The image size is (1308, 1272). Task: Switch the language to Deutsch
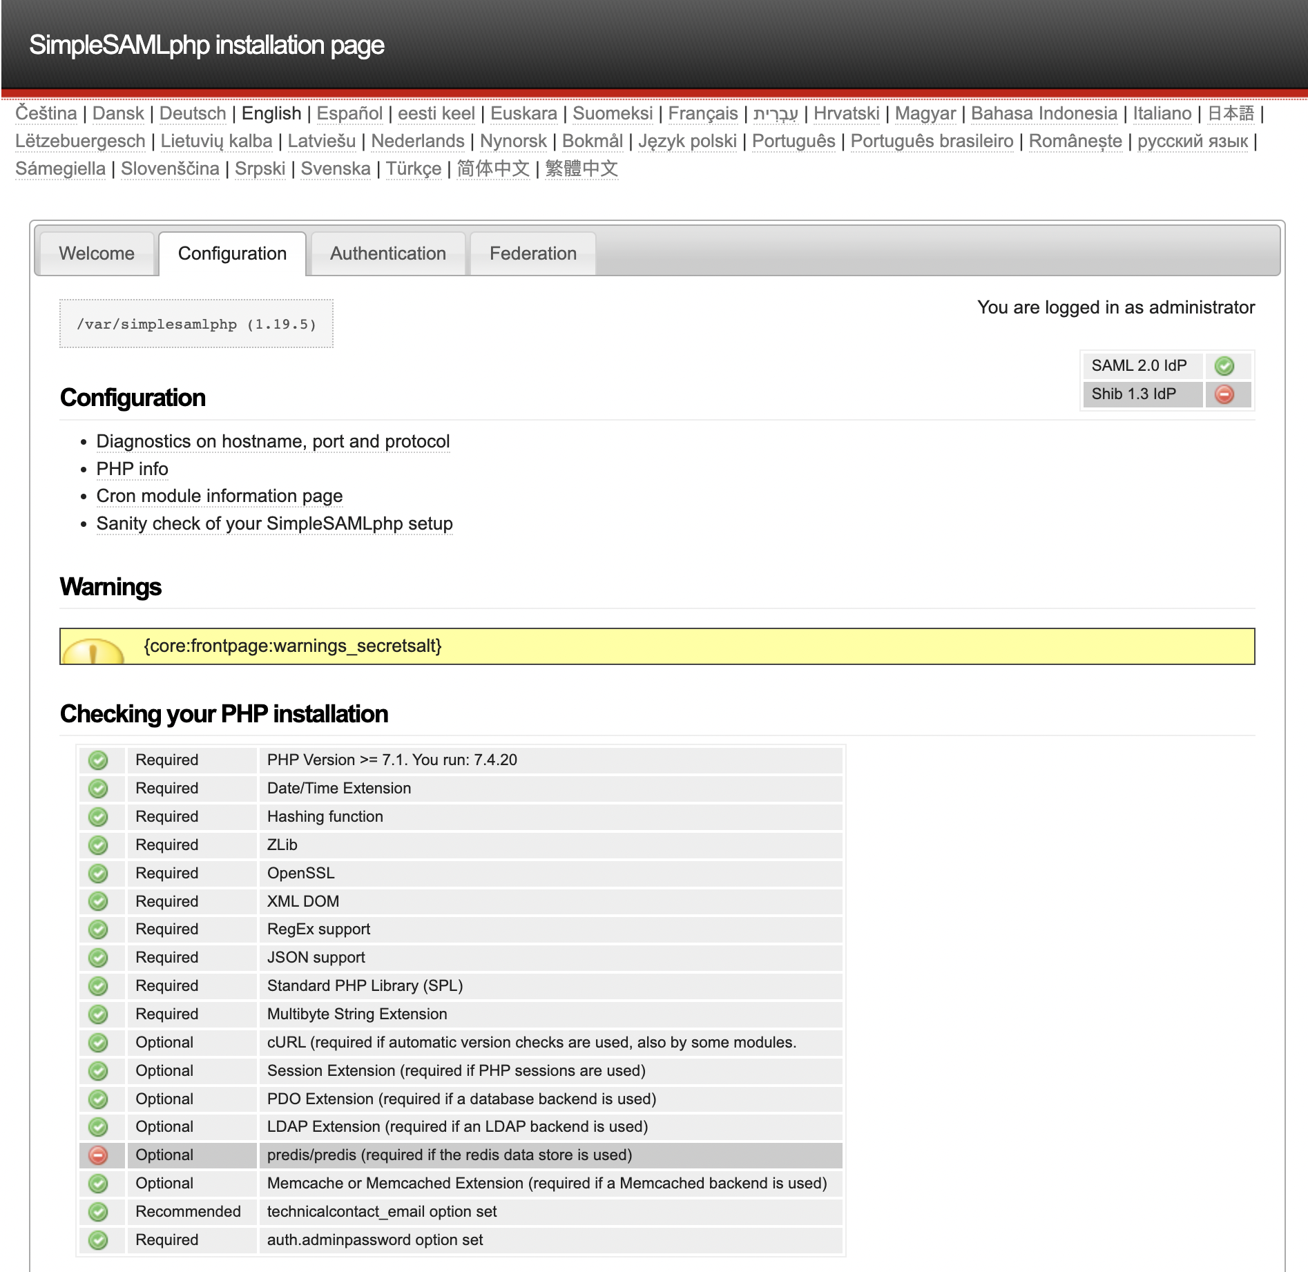tap(192, 113)
